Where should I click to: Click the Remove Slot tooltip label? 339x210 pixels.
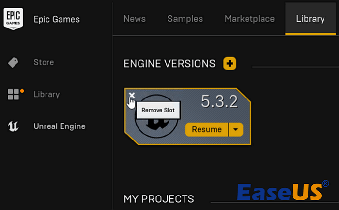pos(158,110)
